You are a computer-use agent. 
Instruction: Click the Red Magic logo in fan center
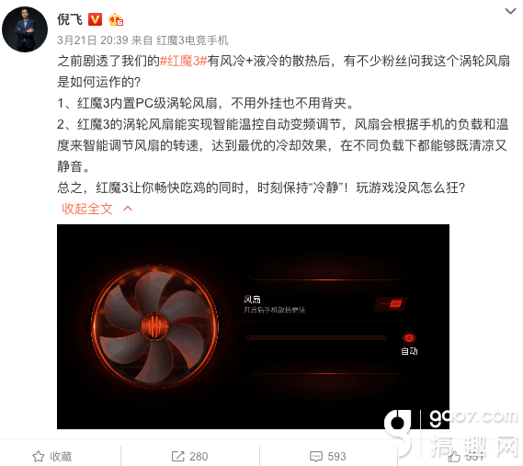pyautogui.click(x=154, y=326)
